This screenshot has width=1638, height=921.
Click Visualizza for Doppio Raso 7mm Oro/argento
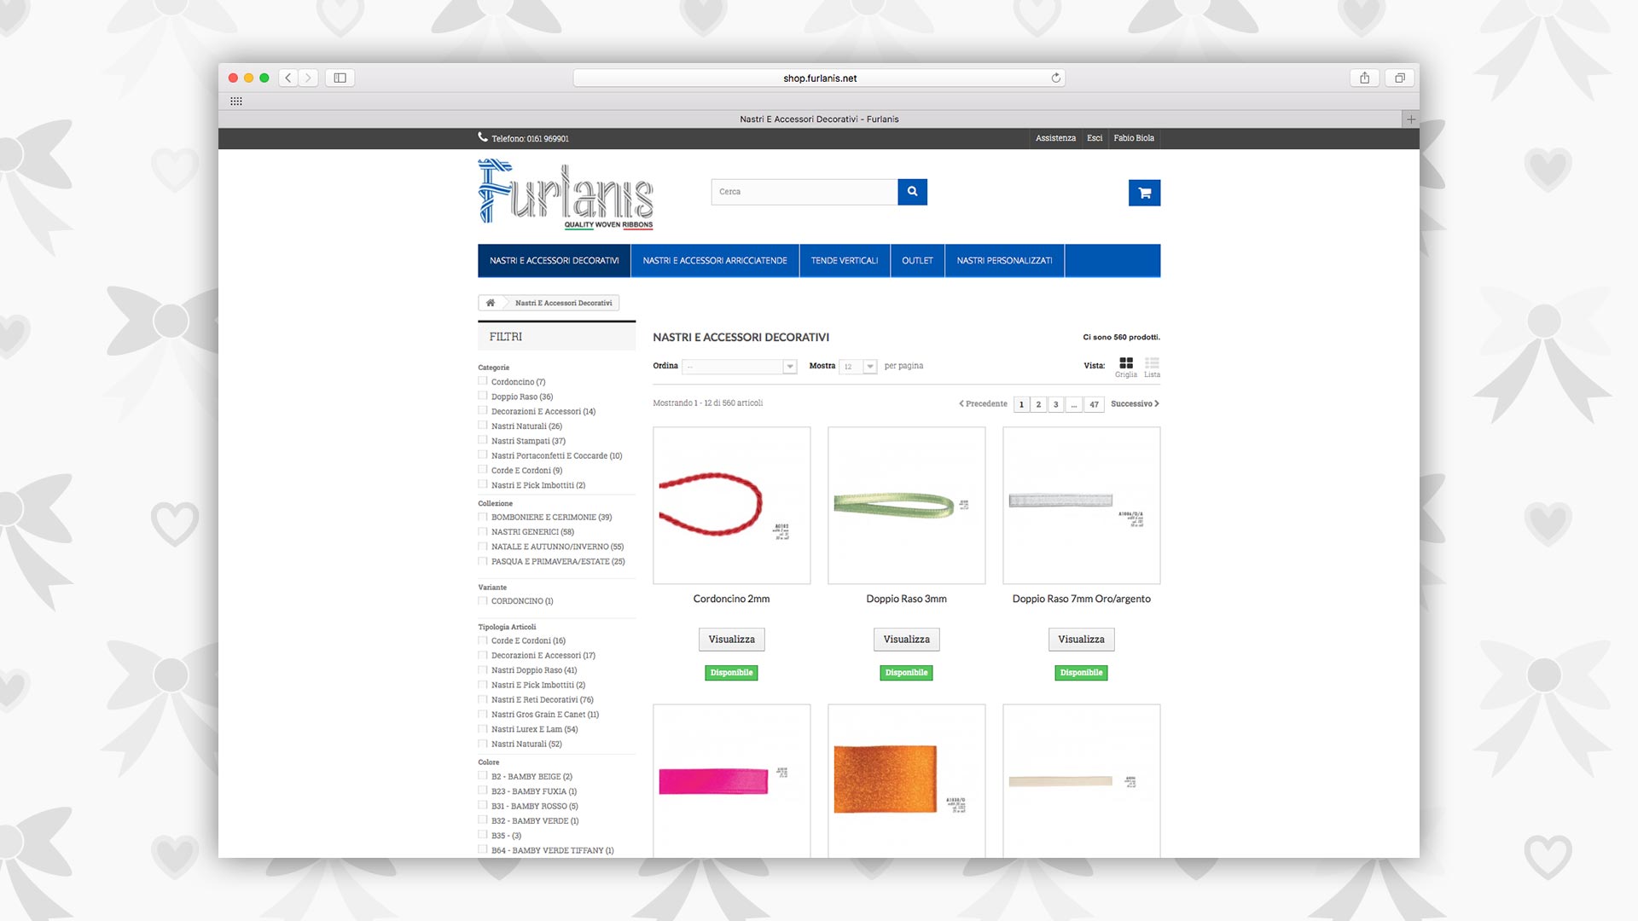point(1081,640)
